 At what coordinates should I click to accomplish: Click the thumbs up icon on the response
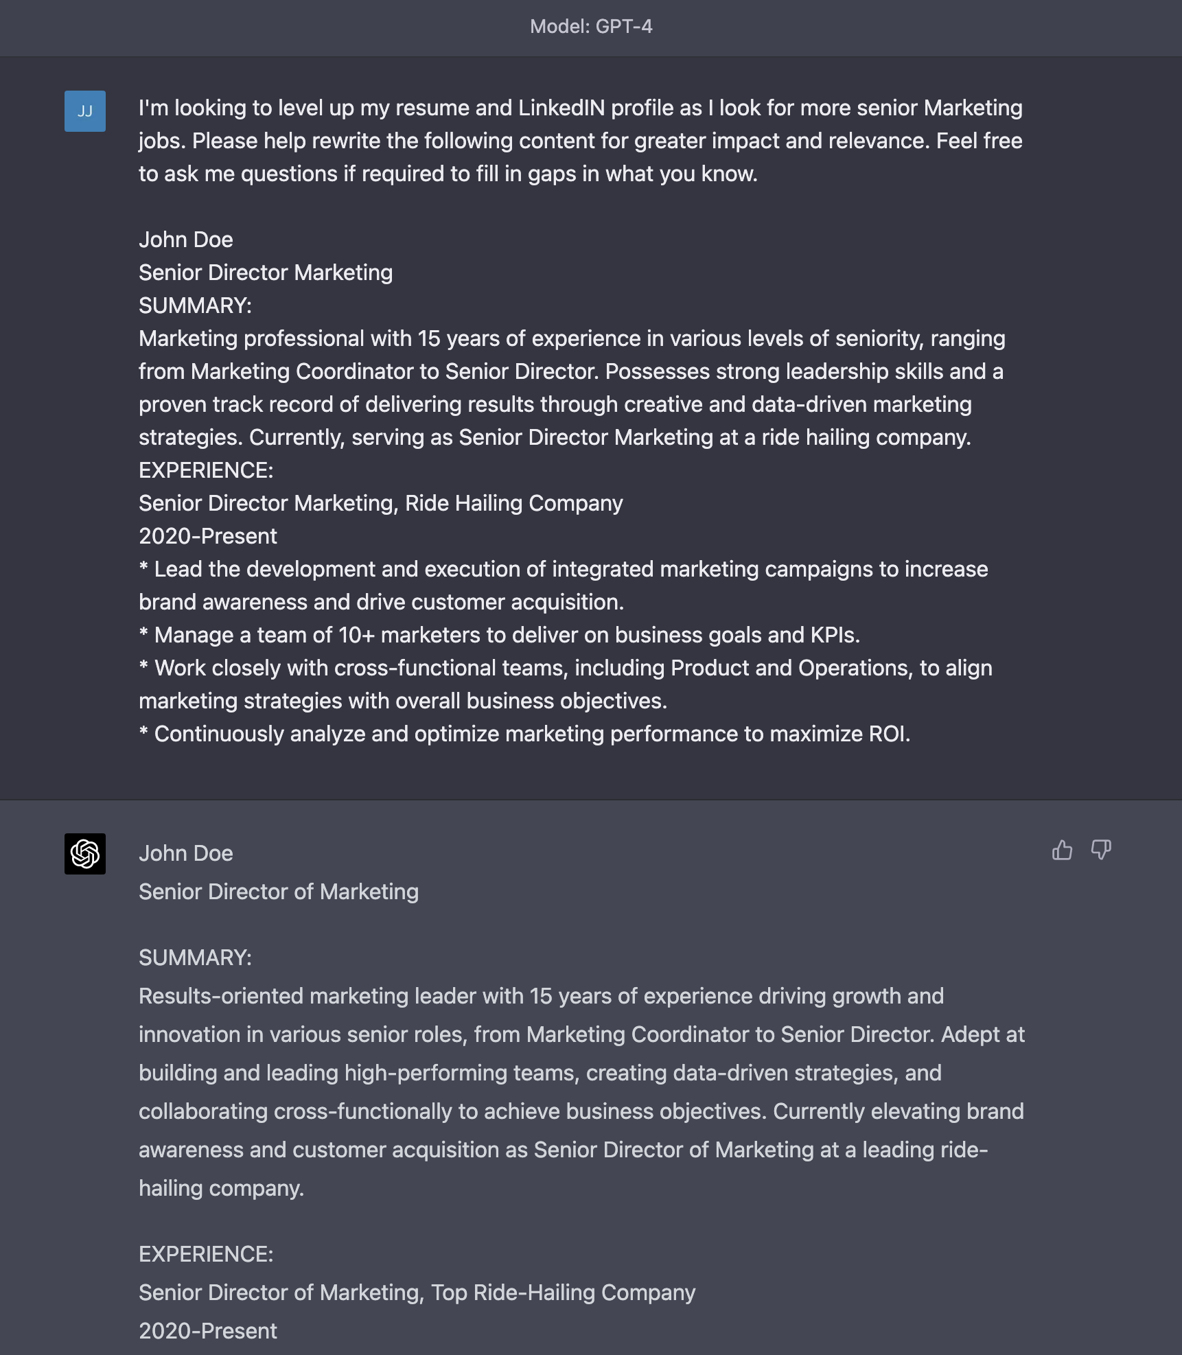(1062, 850)
